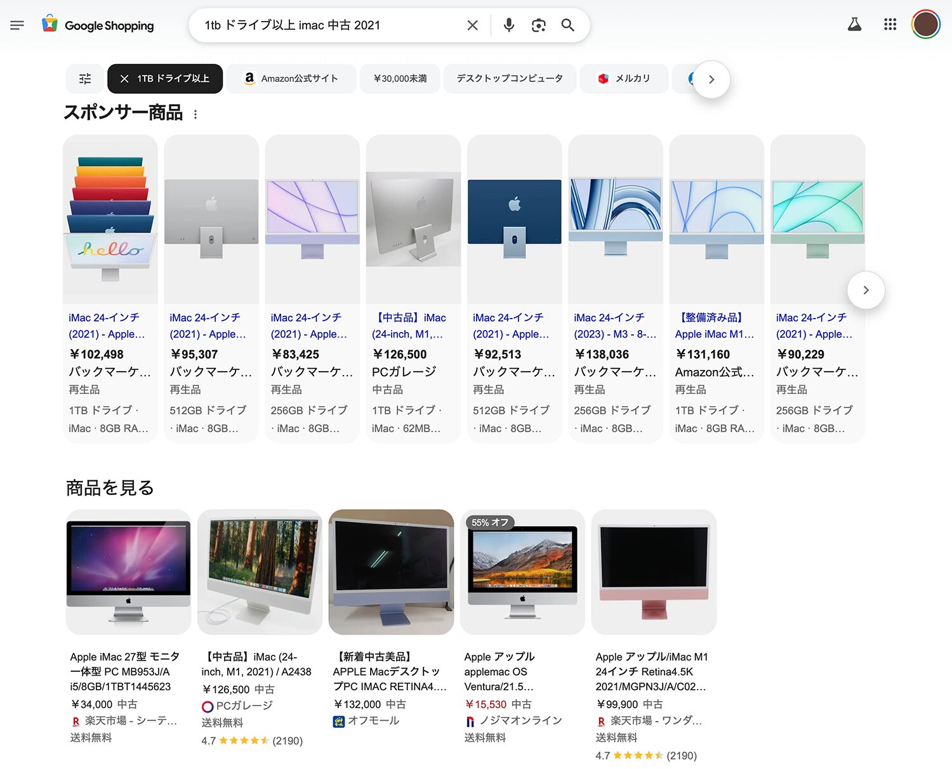Click the Apple iMac 27型 product thumbnail
This screenshot has height=769, width=952.
(129, 572)
